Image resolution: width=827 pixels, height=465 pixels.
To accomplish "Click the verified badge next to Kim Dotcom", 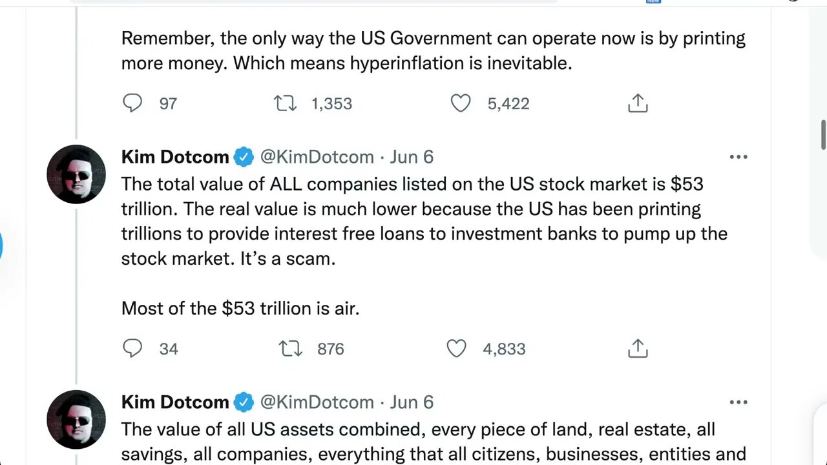I will click(244, 157).
